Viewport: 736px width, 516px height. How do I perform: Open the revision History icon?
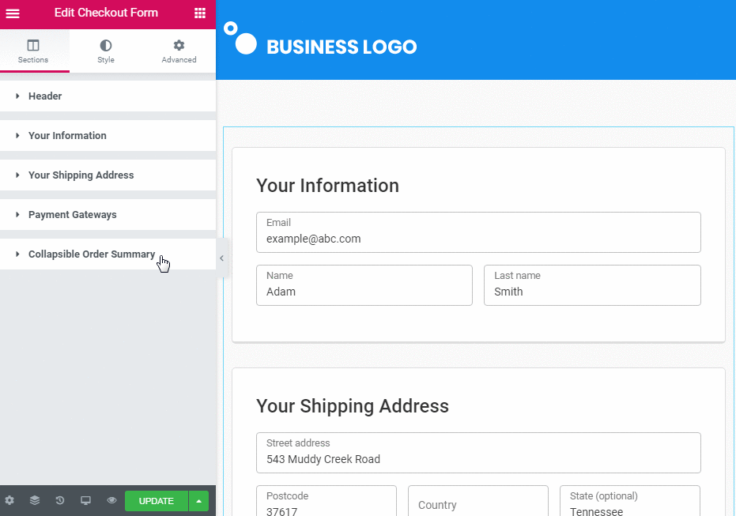point(59,500)
